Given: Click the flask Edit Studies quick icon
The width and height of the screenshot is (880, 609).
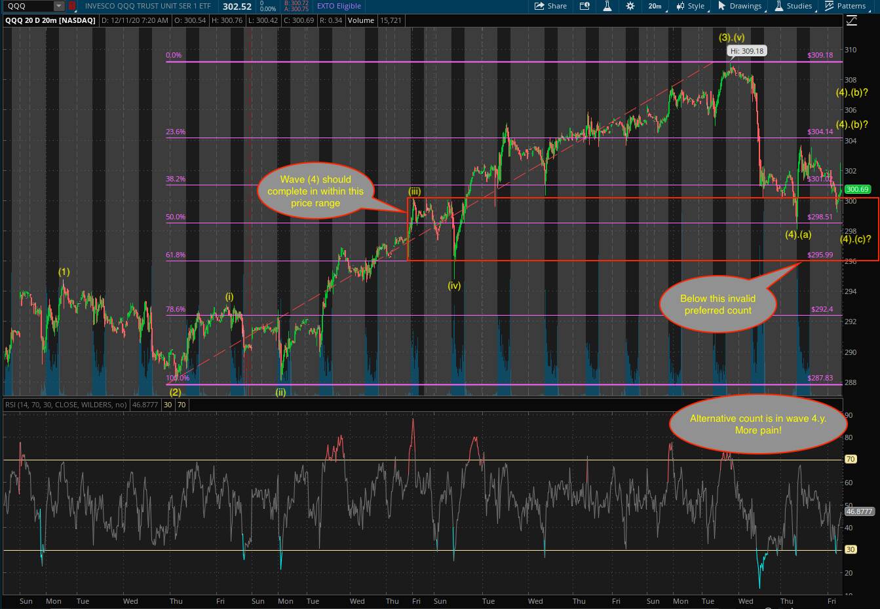Looking at the screenshot, I should 607,6.
